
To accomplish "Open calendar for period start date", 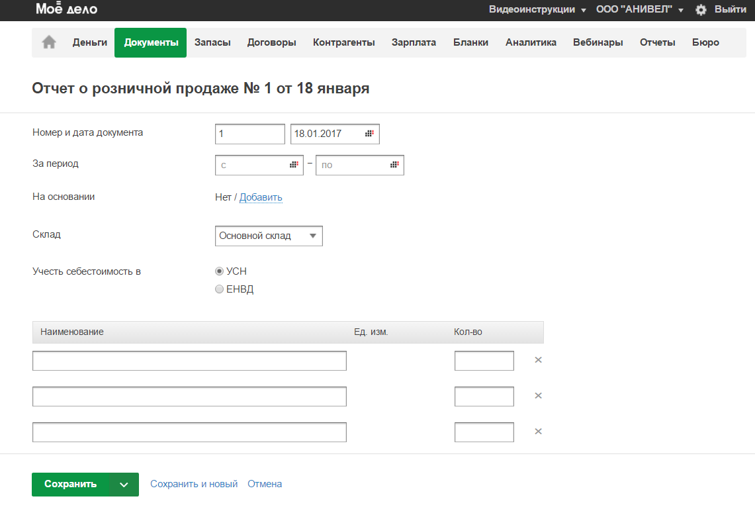I will [294, 165].
